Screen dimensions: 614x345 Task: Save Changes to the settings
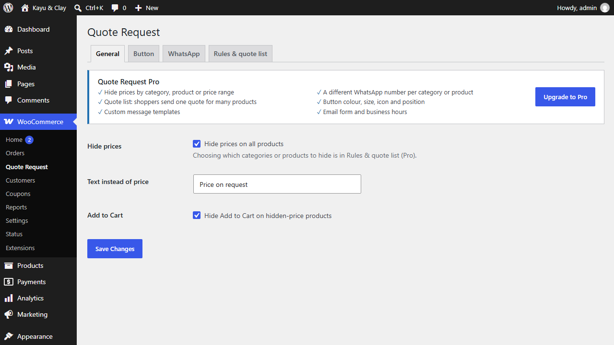115,249
